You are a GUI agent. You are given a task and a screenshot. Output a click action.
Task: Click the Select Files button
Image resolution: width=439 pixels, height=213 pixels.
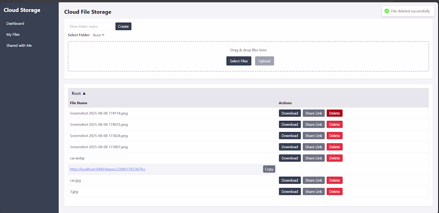(x=239, y=61)
